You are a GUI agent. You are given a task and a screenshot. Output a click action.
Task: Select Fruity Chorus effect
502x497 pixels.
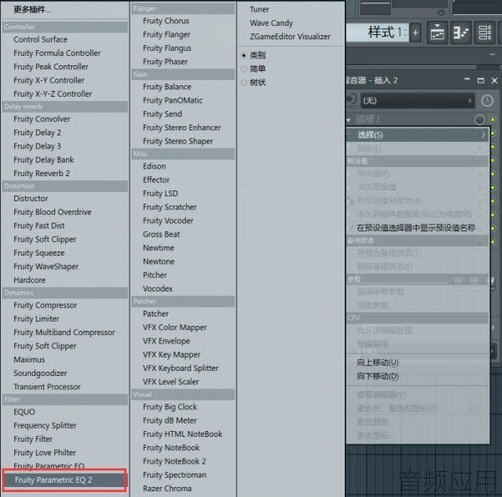point(166,21)
